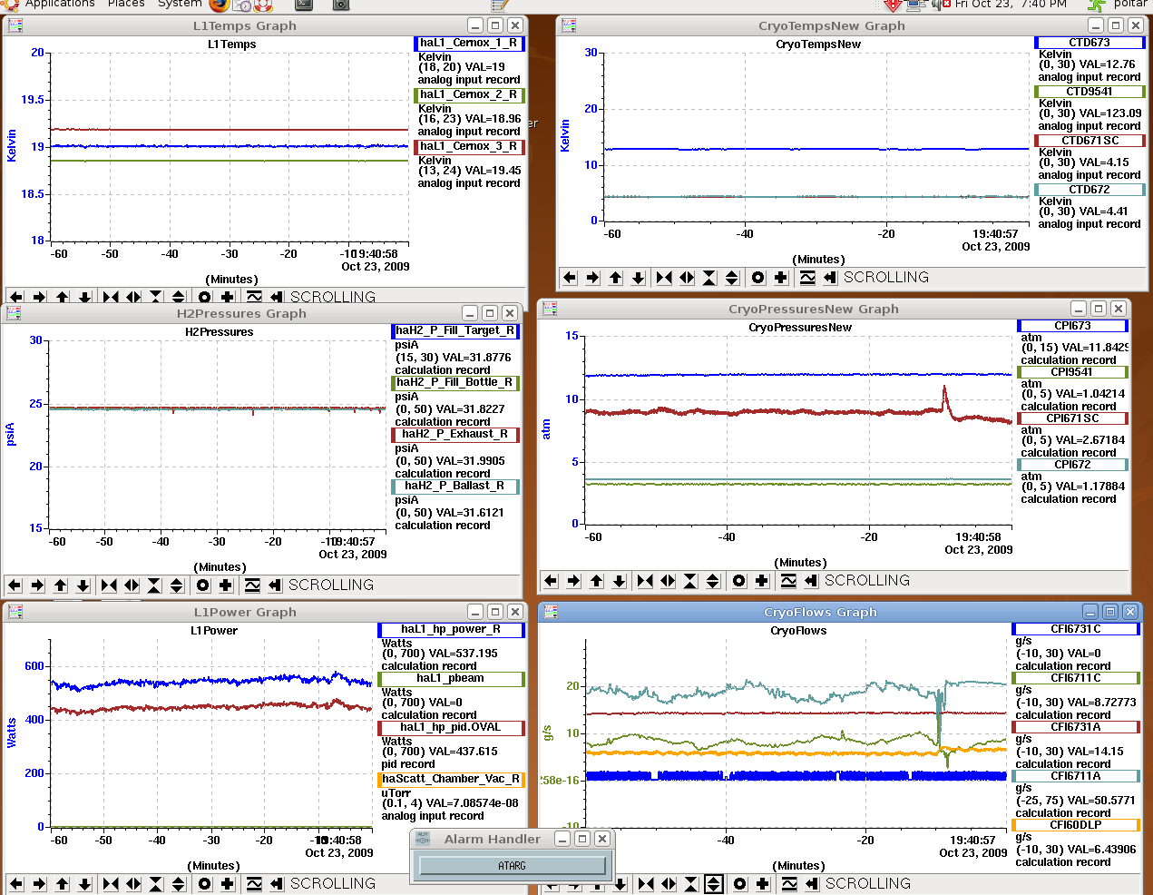
Task: Click plus icon in CryoTempsNew Graph toolbar
Action: click(x=781, y=278)
